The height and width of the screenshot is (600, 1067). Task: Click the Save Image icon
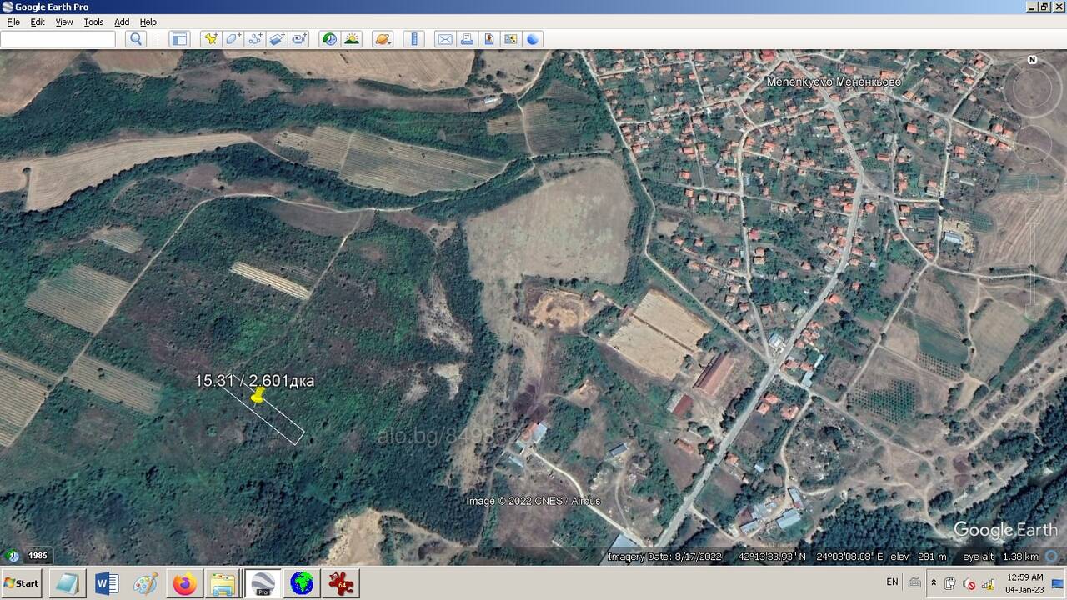[x=488, y=39]
